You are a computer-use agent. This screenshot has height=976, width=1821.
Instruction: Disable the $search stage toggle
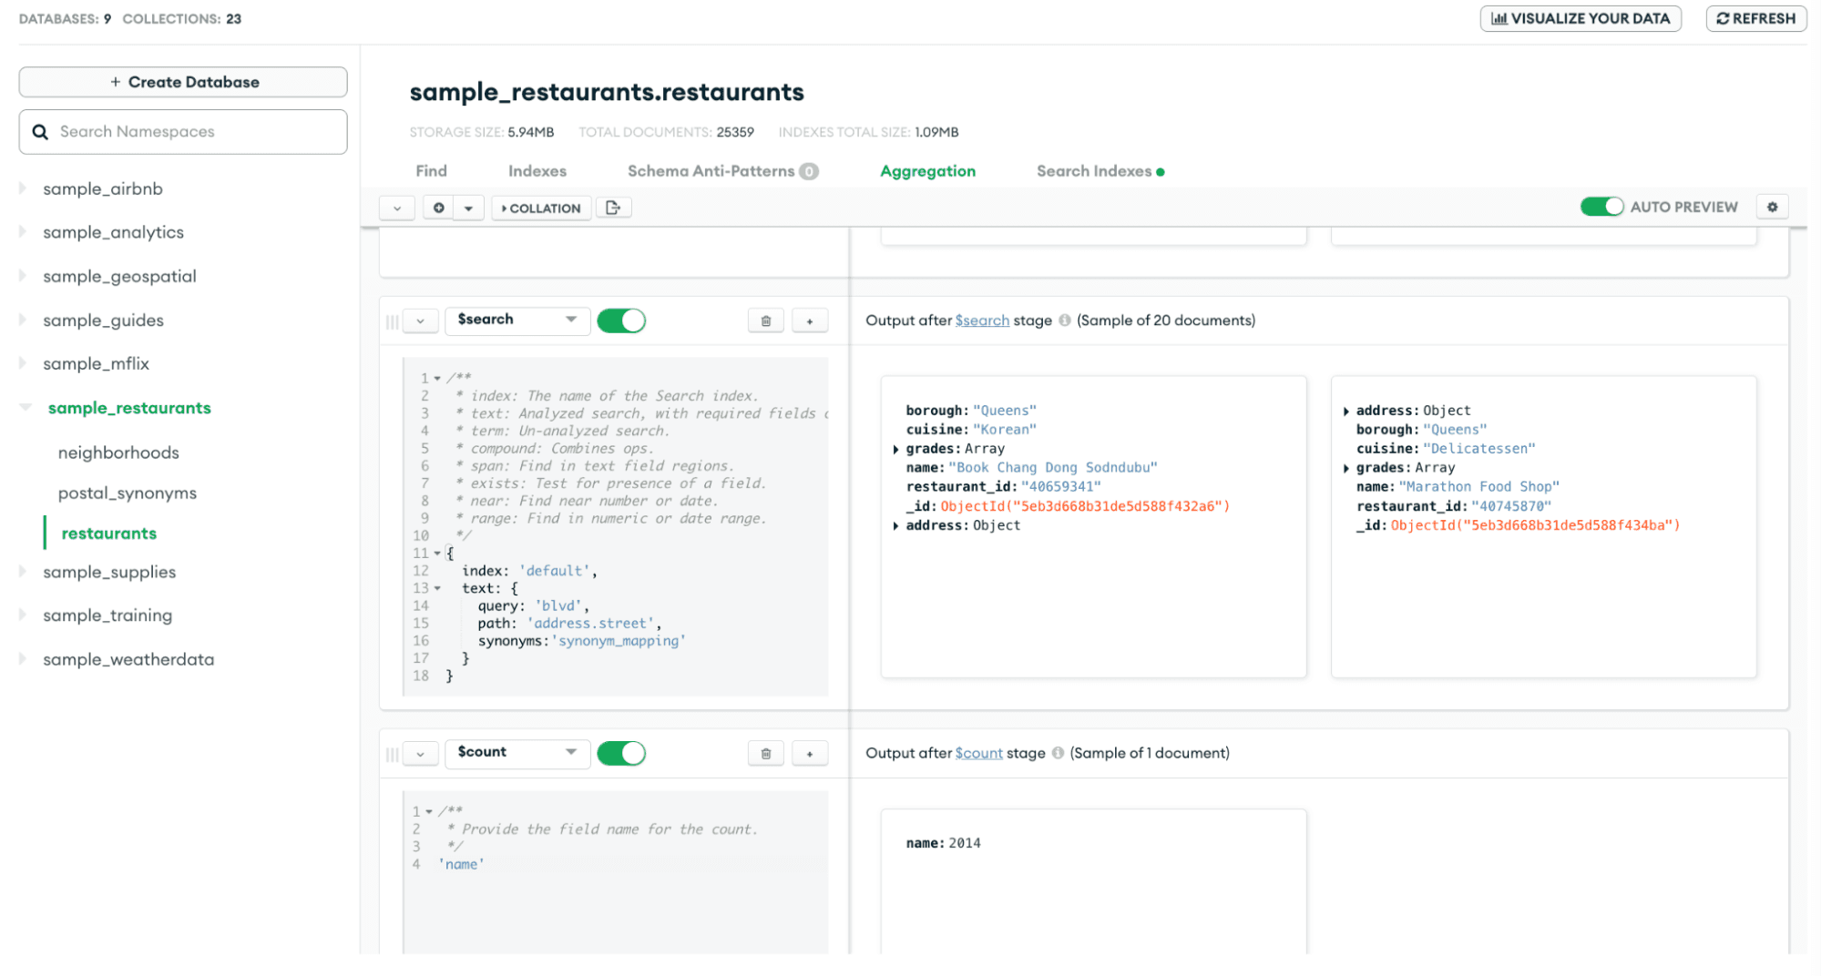coord(621,320)
